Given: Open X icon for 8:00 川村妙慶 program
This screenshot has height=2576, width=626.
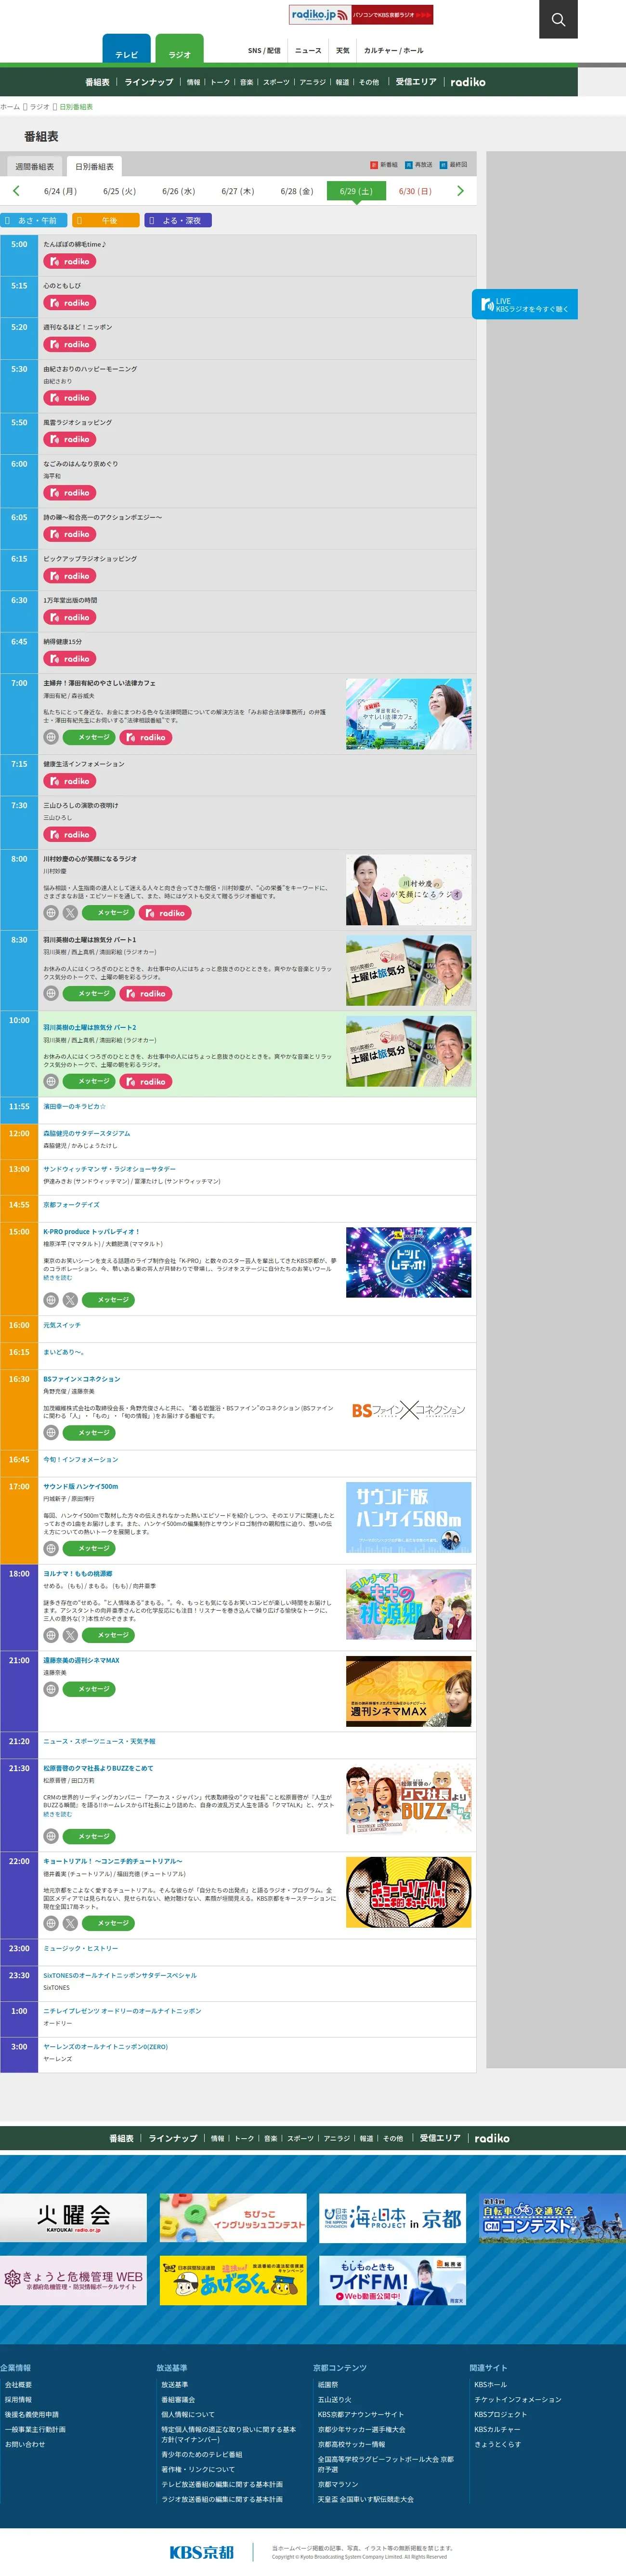Looking at the screenshot, I should pos(70,913).
